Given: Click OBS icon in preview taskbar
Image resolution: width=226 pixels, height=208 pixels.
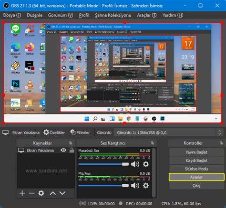Looking at the screenshot, I should [x=154, y=119].
